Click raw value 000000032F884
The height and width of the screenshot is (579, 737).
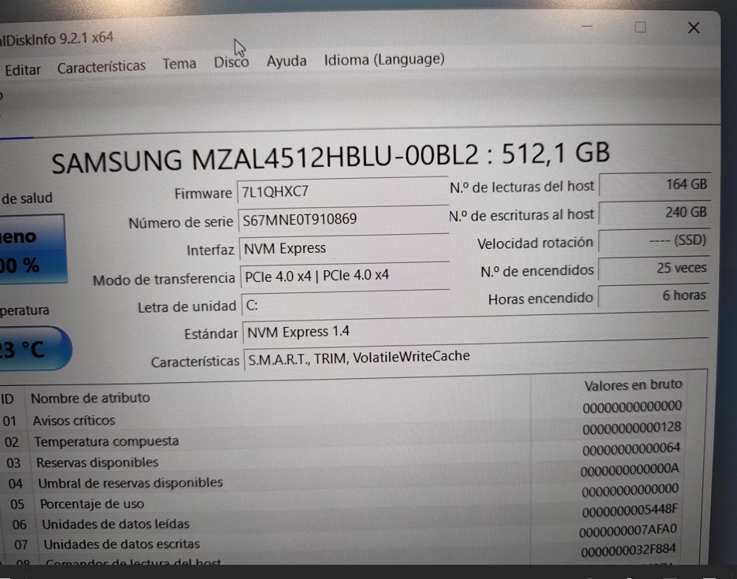click(x=628, y=551)
